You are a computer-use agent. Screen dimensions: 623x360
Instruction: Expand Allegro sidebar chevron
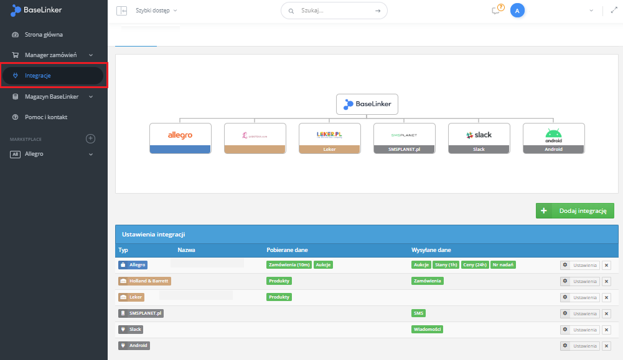tap(91, 154)
